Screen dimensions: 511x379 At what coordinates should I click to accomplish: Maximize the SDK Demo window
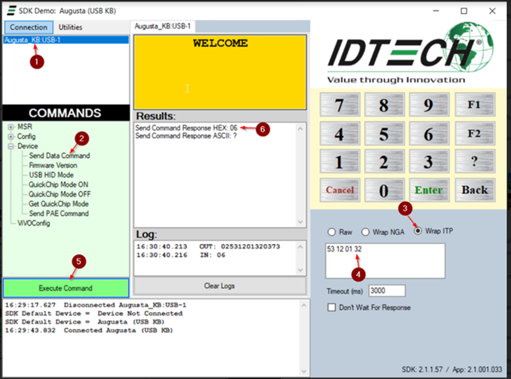[x=464, y=11]
